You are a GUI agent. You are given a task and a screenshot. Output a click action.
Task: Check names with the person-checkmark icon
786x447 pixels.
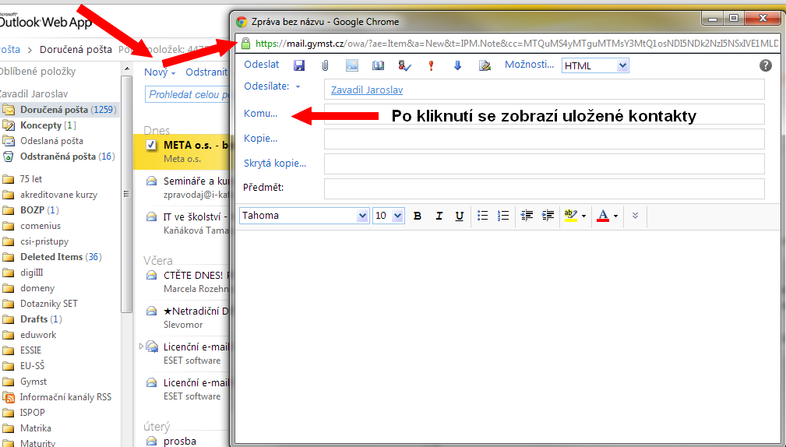[404, 65]
